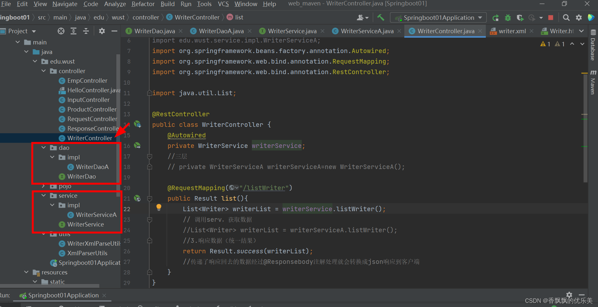Image resolution: width=598 pixels, height=307 pixels.
Task: Open the VCS menu
Action: [223, 4]
